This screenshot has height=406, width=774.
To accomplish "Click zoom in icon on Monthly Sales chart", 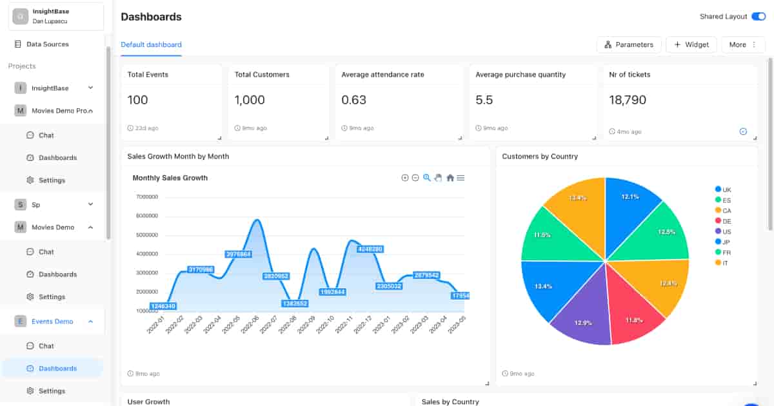I will [405, 178].
